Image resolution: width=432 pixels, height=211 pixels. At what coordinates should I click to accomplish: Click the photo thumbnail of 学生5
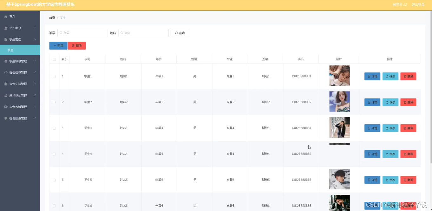click(339, 179)
